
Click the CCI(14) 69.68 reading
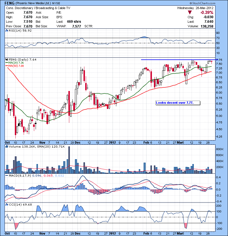[x=20, y=204]
